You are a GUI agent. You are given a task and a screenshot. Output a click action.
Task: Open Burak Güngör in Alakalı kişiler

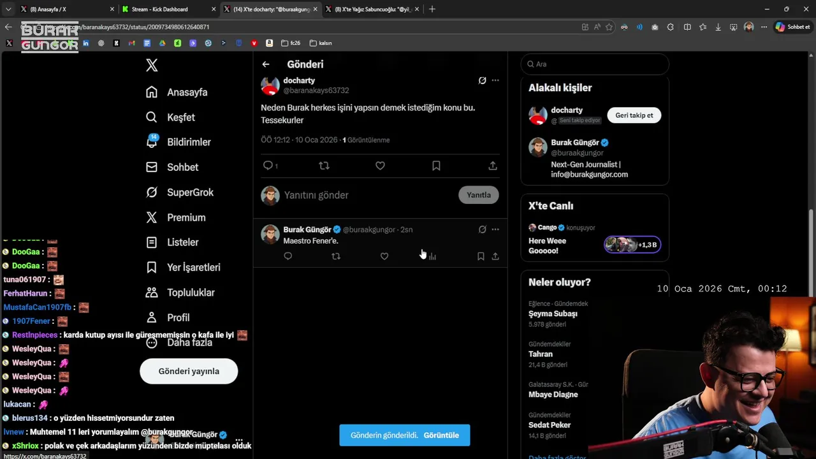point(575,143)
